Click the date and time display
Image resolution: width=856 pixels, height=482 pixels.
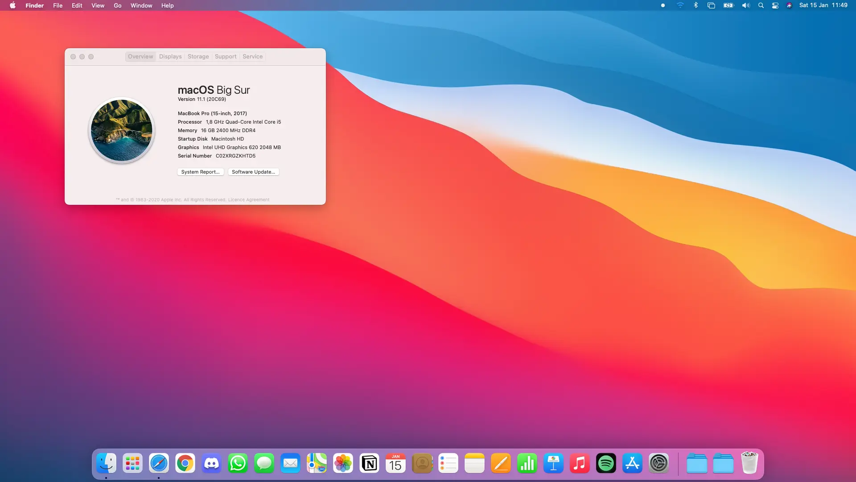tap(823, 5)
